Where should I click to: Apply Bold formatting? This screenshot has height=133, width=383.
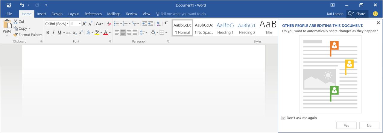pyautogui.click(x=48, y=33)
